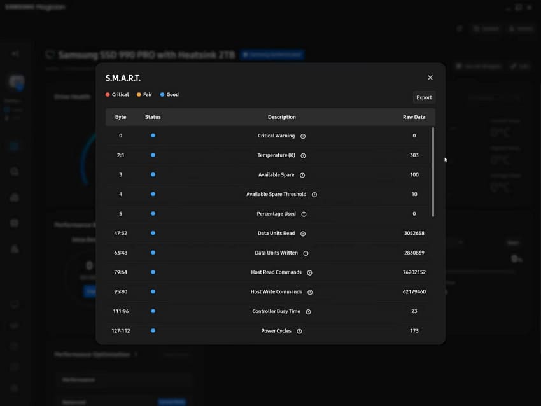Image resolution: width=541 pixels, height=406 pixels.
Task: Select the Available Spare Threshold description text
Action: (x=276, y=194)
